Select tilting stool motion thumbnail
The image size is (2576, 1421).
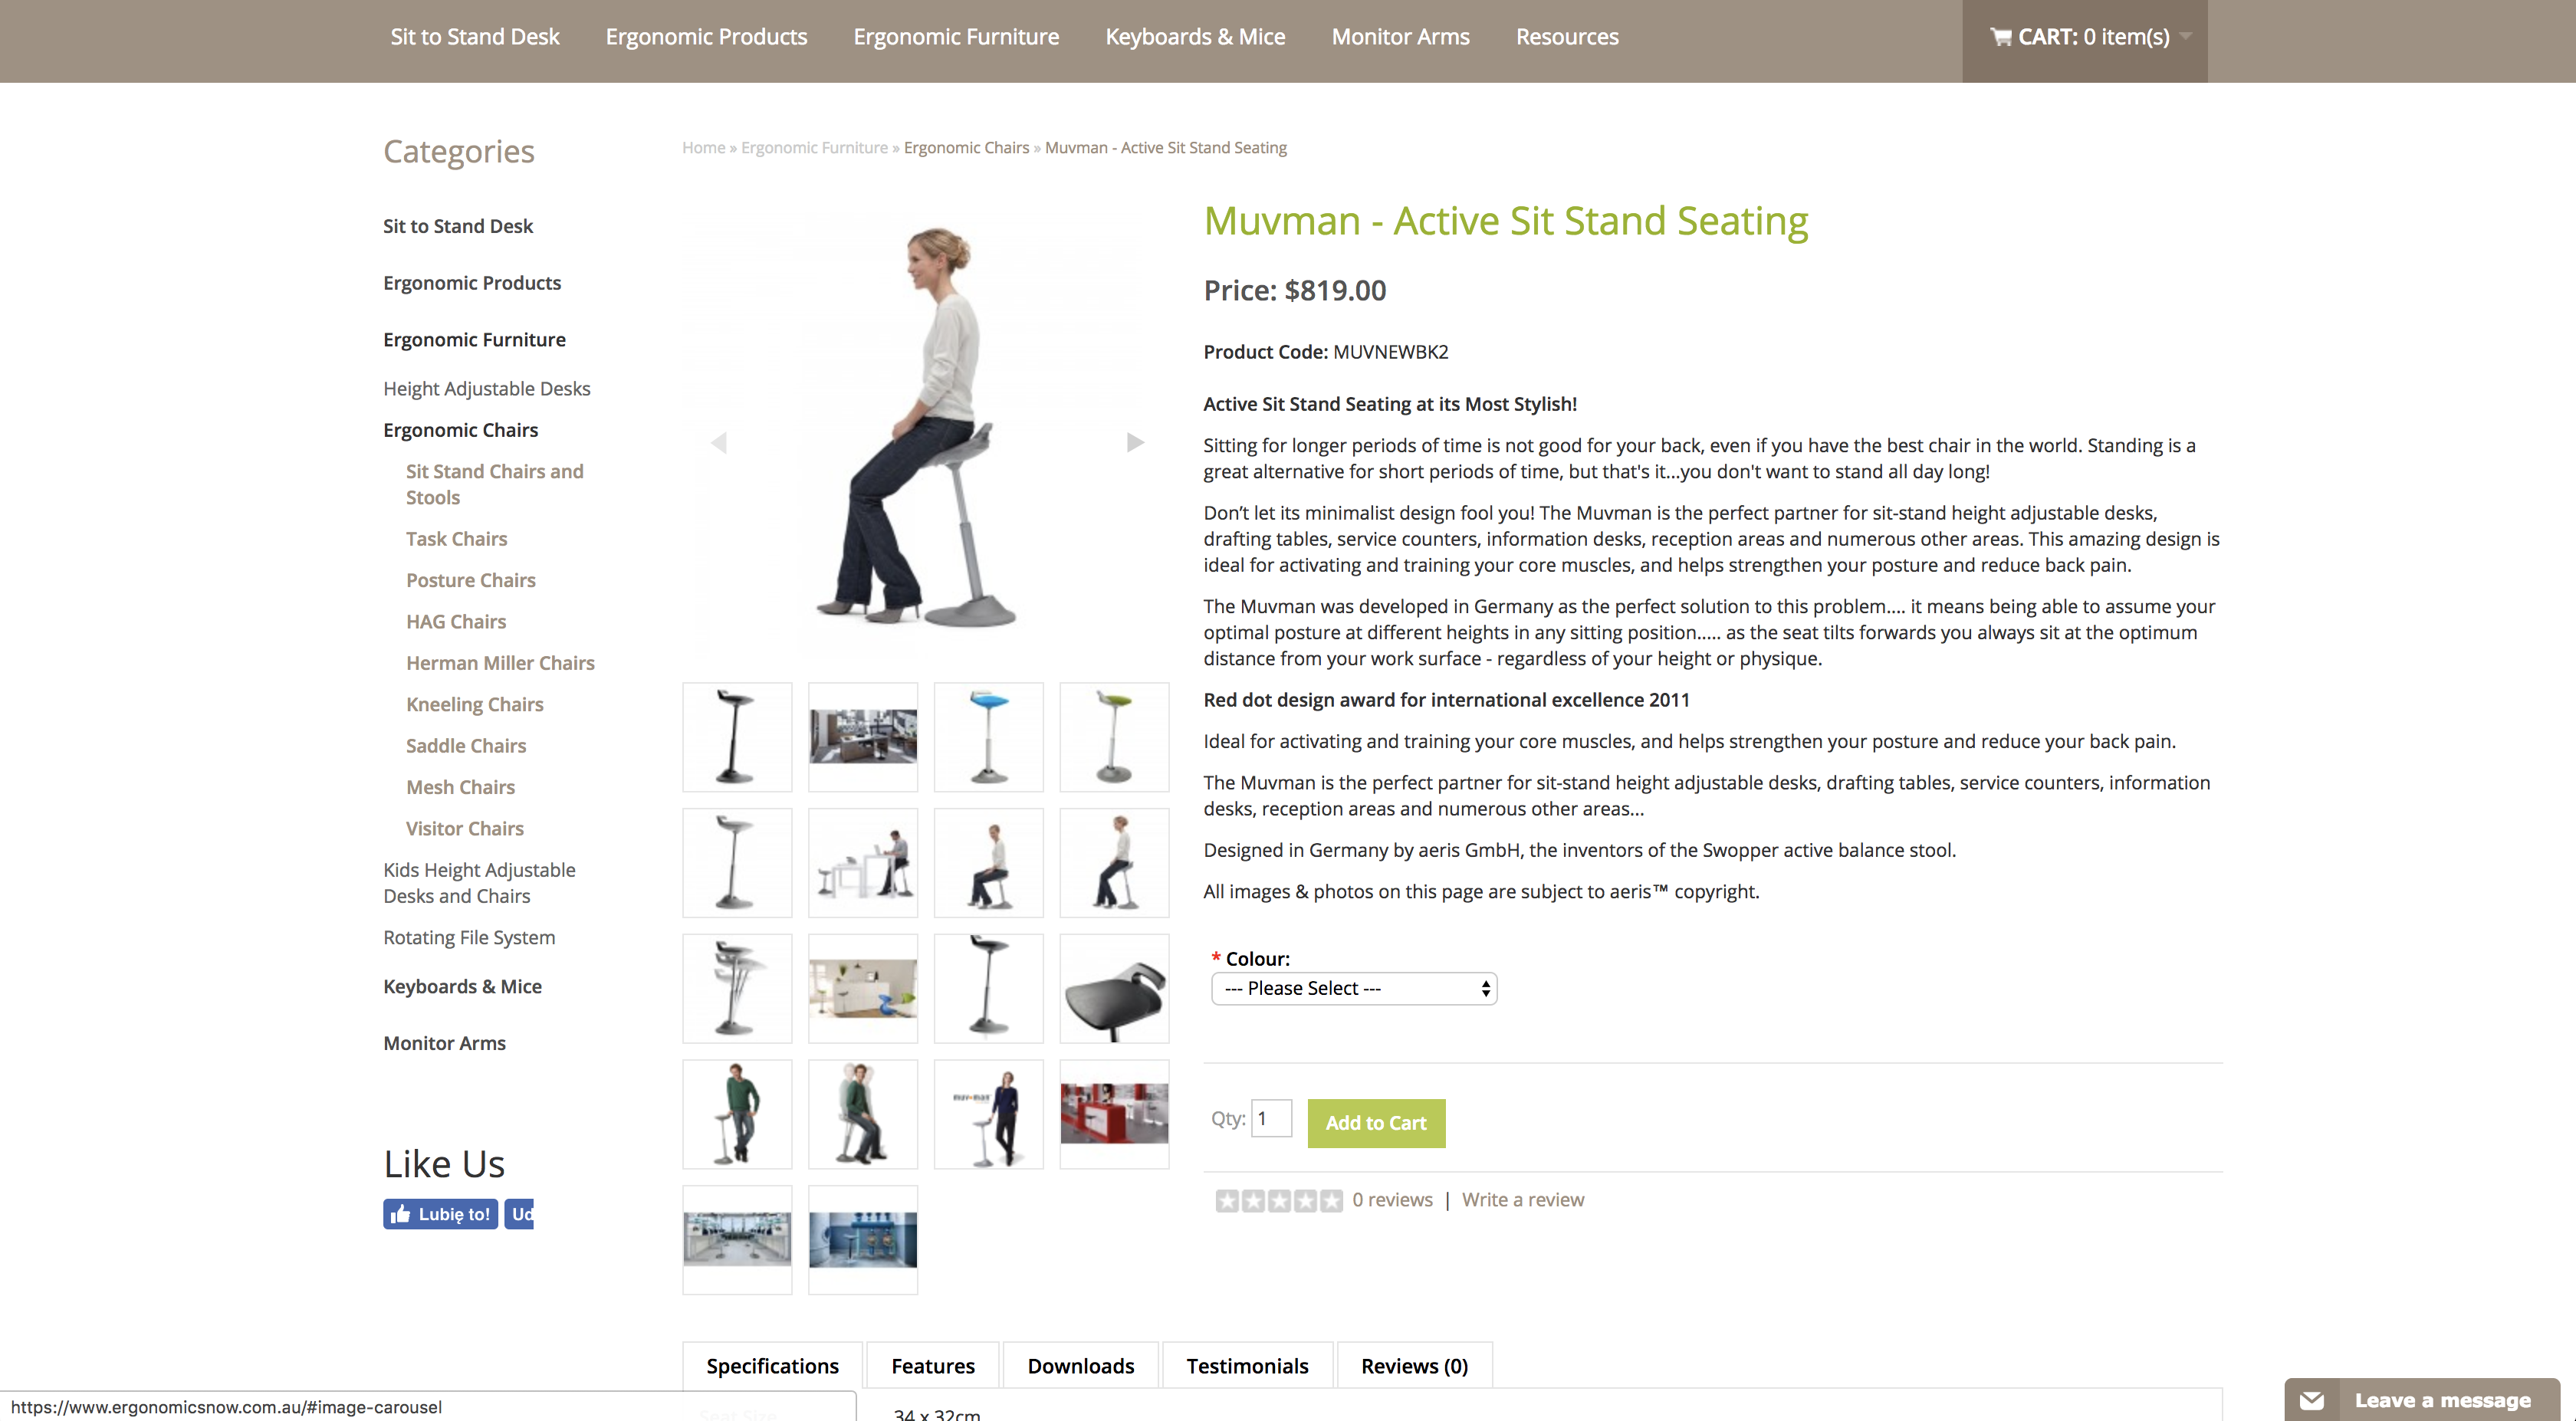coord(737,989)
